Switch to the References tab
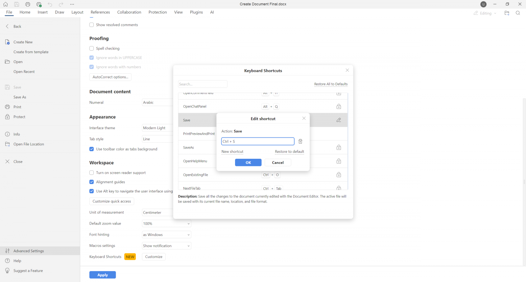Image resolution: width=526 pixels, height=282 pixels. (x=100, y=12)
